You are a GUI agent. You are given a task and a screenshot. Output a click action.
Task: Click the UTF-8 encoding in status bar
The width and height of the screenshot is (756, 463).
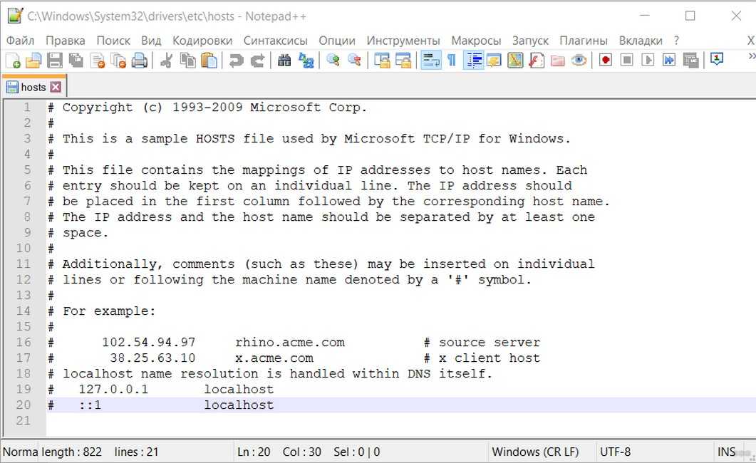pyautogui.click(x=615, y=452)
